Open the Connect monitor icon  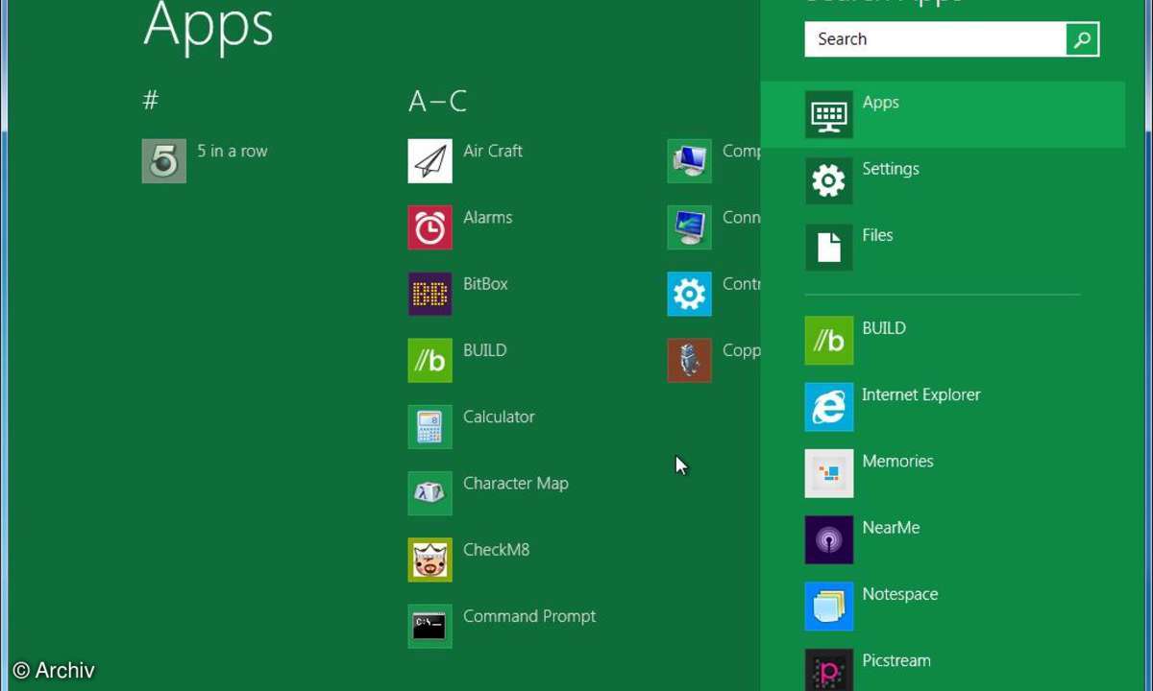pyautogui.click(x=689, y=227)
